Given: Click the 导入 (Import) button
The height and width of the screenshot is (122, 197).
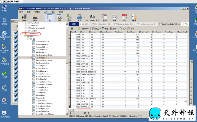Looking at the screenshot, I should (122, 29).
